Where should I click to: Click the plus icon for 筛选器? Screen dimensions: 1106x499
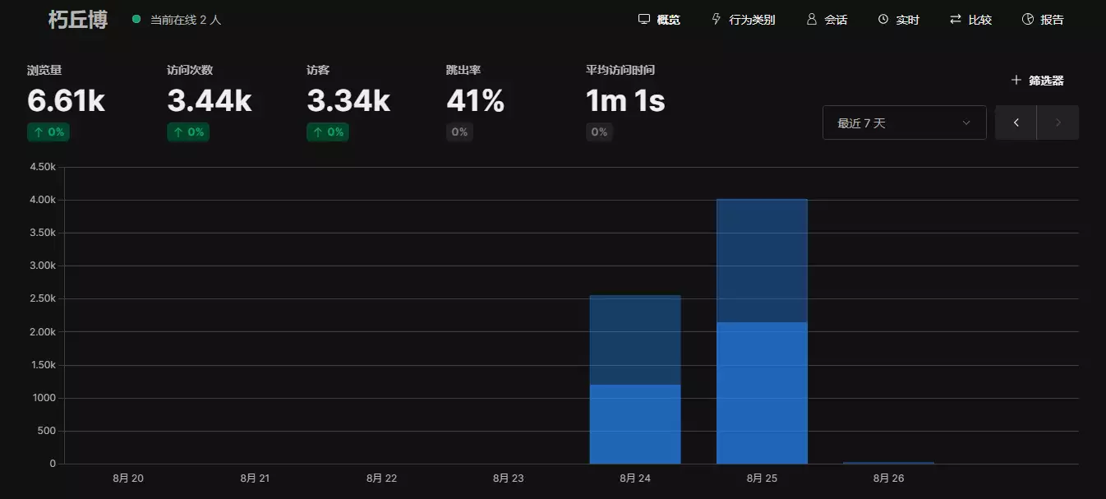pos(1016,80)
